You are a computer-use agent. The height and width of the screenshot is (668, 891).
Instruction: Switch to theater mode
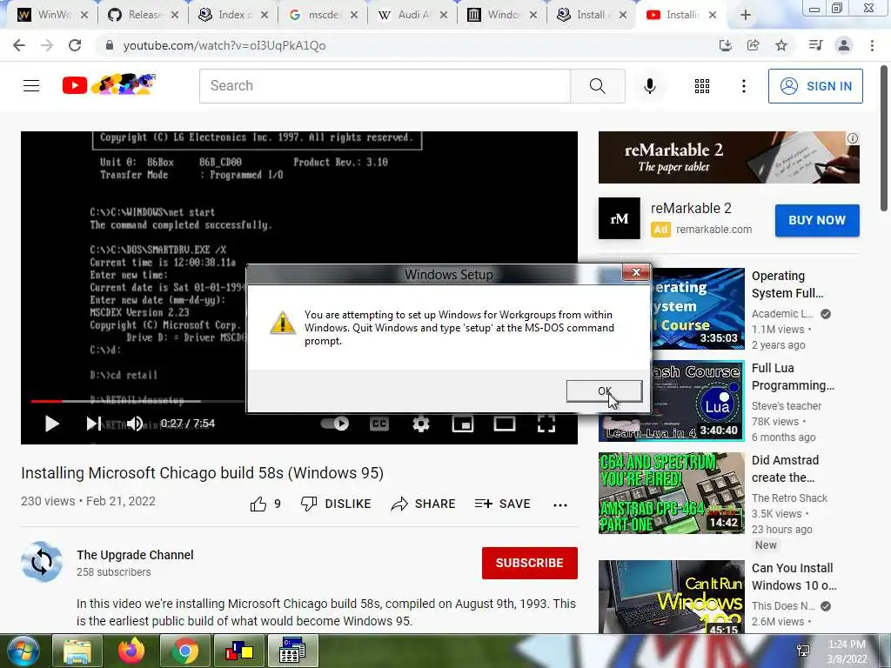click(x=504, y=424)
